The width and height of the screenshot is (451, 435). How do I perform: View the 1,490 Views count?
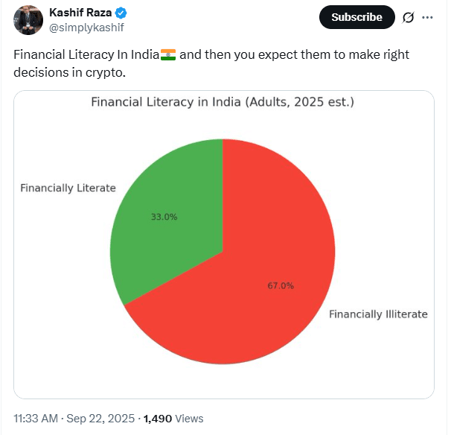173,419
